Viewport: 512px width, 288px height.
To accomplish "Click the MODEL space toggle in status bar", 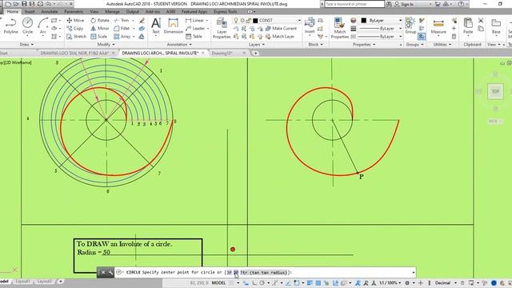I will tap(218, 282).
